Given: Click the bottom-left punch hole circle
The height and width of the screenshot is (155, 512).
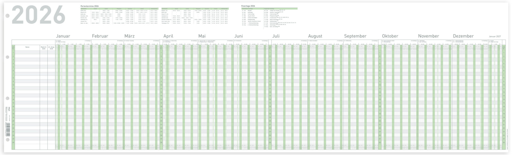Looking at the screenshot, I should [x=8, y=140].
